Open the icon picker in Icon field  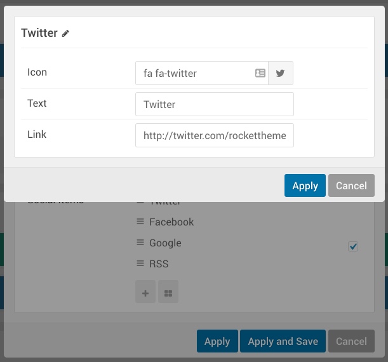[x=260, y=73]
